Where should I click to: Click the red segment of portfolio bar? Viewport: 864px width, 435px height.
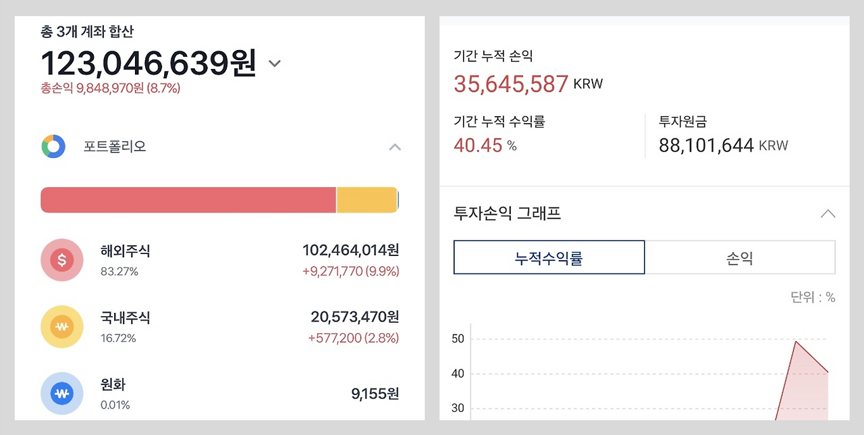pos(188,200)
